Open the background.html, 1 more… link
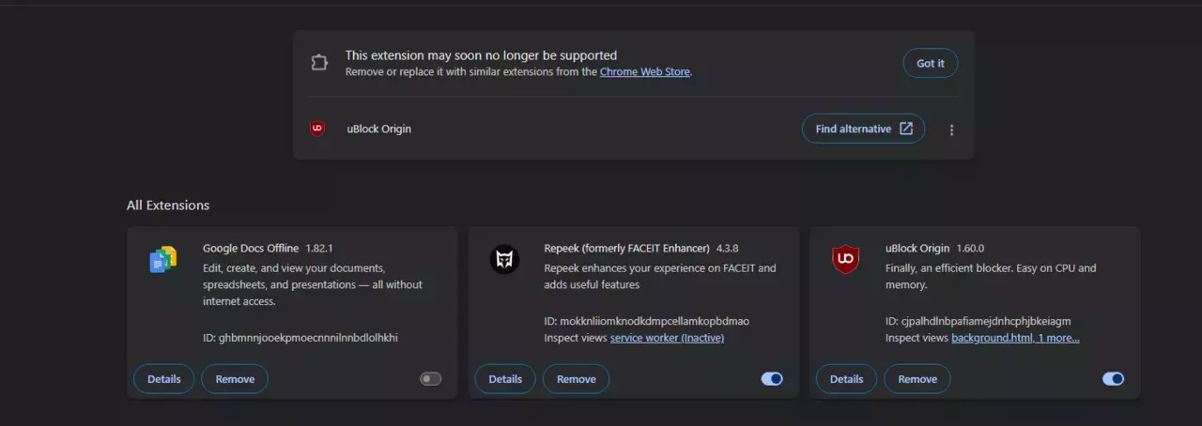 [1015, 338]
